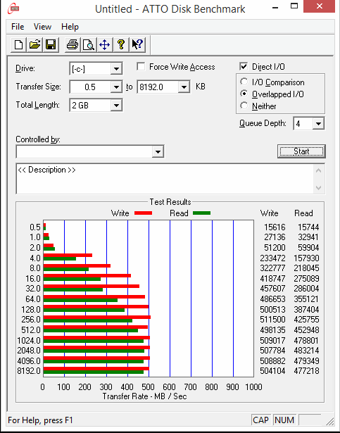Click the four-arrow move toolbar icon
The width and height of the screenshot is (340, 433).
(105, 44)
